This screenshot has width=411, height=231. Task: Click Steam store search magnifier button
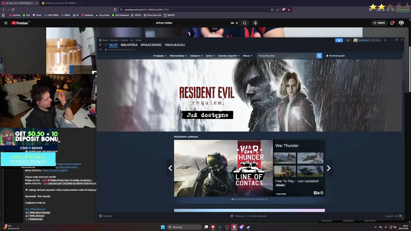[319, 56]
